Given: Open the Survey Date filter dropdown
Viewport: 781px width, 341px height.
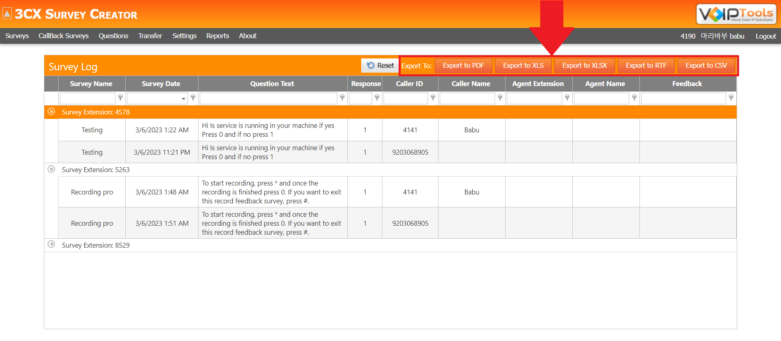Looking at the screenshot, I should pos(183,98).
